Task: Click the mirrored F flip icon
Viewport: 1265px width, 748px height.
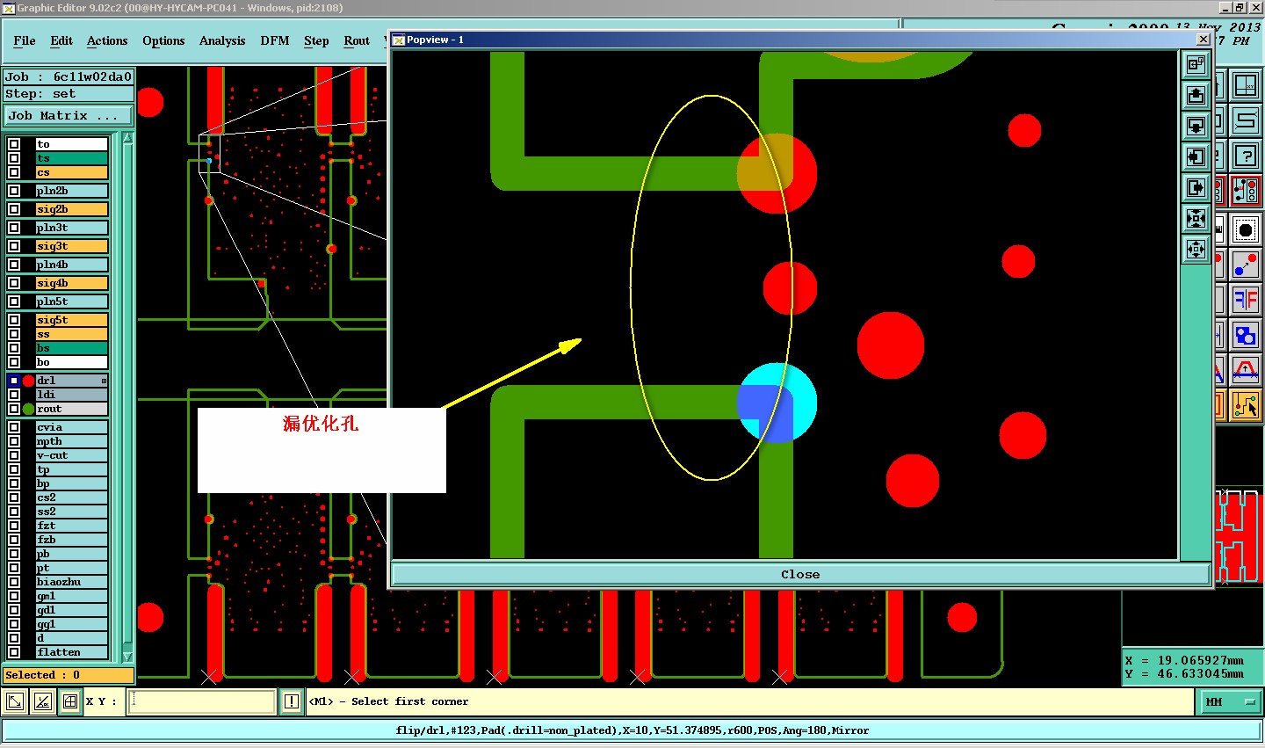Action: [x=1246, y=300]
